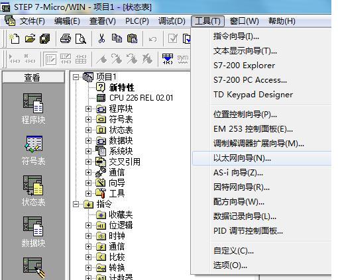Expand the 程序块 tree node
This screenshot has height=280, width=338.
tap(88, 109)
